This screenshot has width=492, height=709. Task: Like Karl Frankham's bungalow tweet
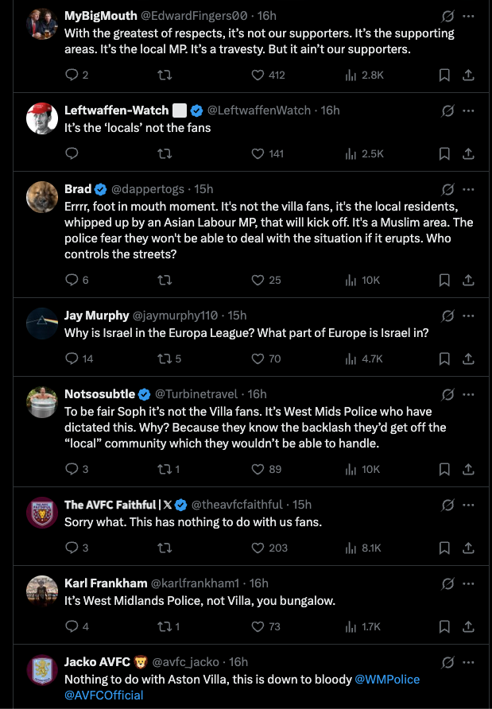tap(266, 626)
